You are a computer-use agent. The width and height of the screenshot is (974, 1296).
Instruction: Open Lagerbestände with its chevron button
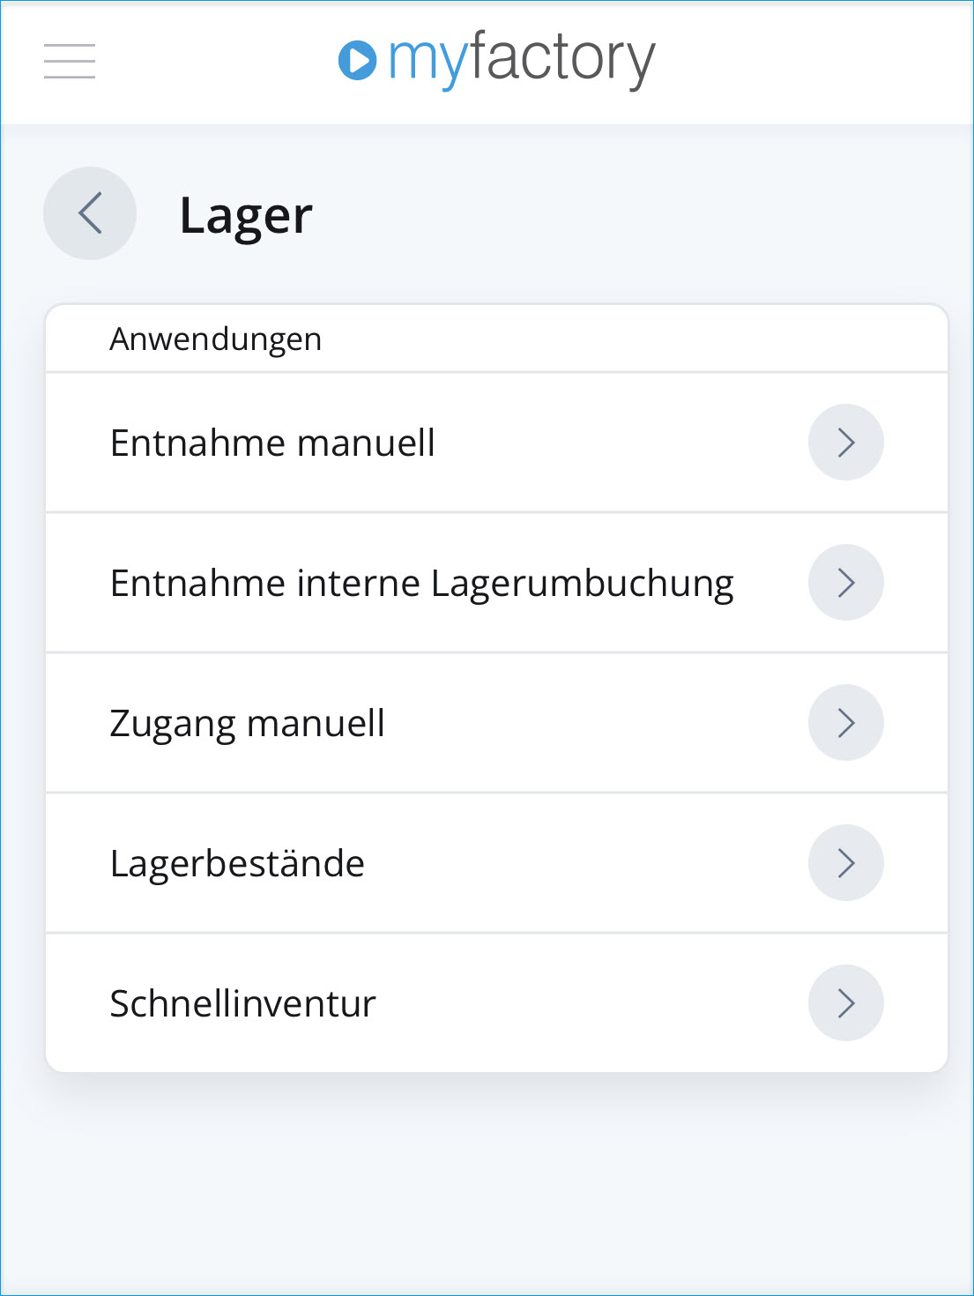pos(845,863)
